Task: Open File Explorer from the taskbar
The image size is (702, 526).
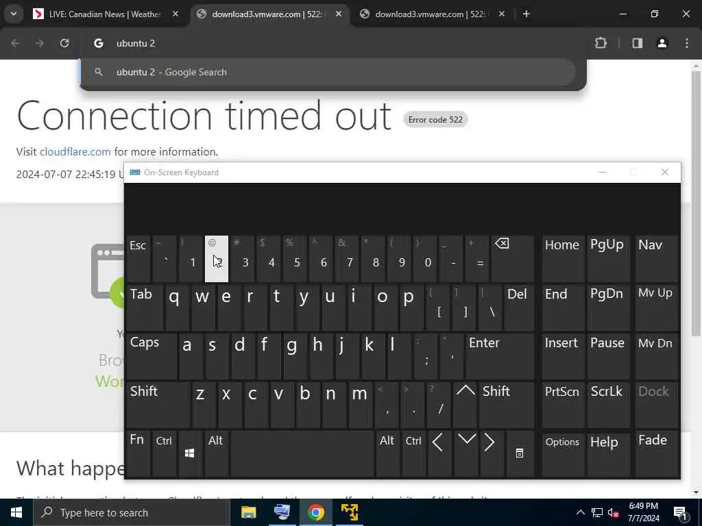Action: coord(248,512)
